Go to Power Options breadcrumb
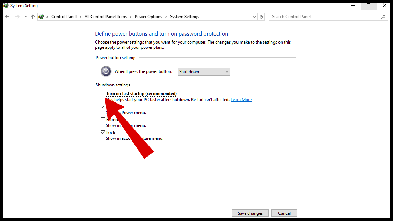 (x=148, y=17)
